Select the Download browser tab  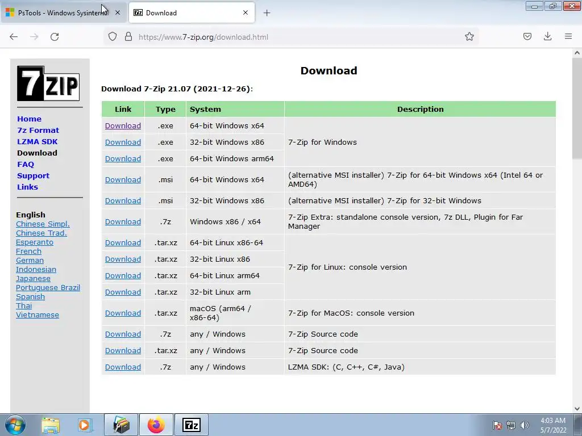pyautogui.click(x=192, y=12)
